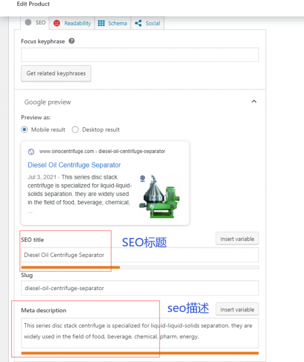304x362 pixels.
Task: Click the orange SEO title length progress bar
Action: coord(70,267)
